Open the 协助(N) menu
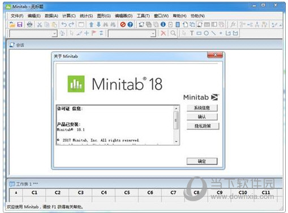 (x=197, y=16)
